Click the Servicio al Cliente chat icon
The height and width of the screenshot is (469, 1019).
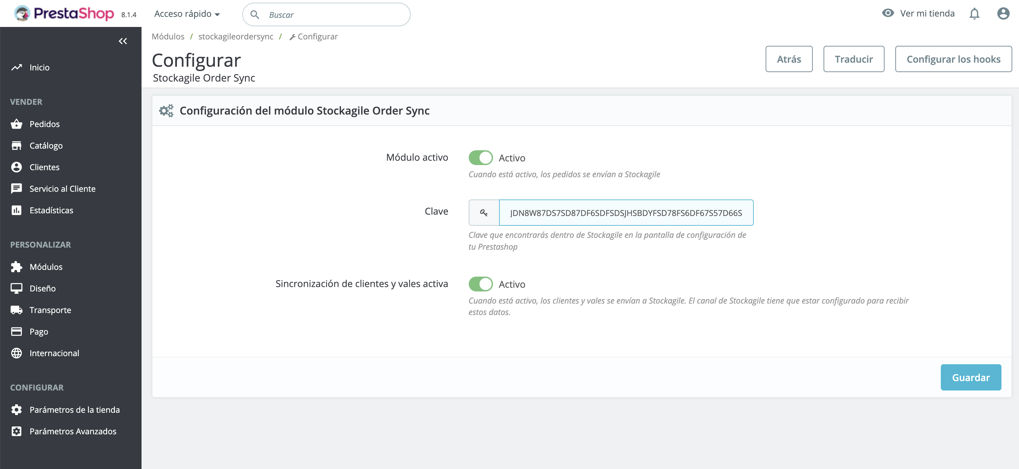16,189
